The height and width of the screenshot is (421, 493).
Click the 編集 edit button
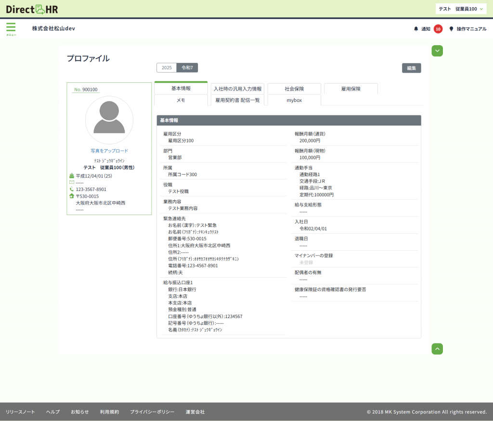coord(411,68)
